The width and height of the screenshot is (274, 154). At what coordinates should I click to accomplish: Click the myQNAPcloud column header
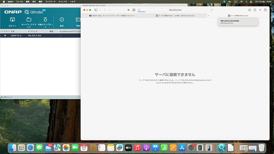(69, 31)
